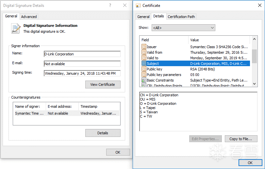The width and height of the screenshot is (265, 169).
Task: Select the Symantec Time countersignature row
Action: [65, 113]
